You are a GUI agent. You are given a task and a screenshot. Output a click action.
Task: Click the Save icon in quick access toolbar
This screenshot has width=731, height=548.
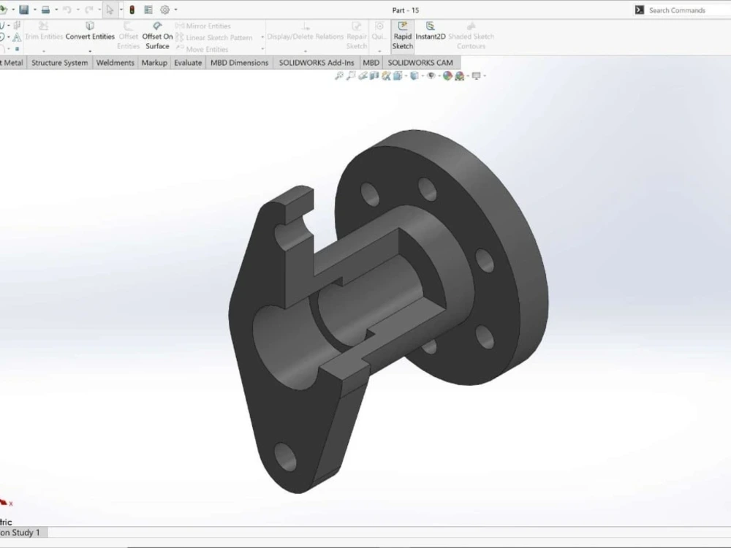[24, 9]
